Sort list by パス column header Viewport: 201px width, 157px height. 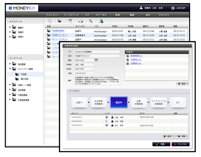pyautogui.click(x=96, y=26)
